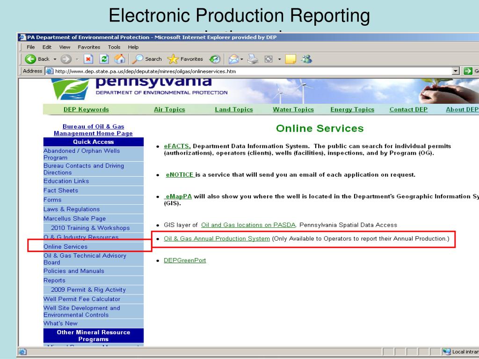Click the Print icon
Image resolution: width=479 pixels, height=359 pixels.
(x=253, y=59)
